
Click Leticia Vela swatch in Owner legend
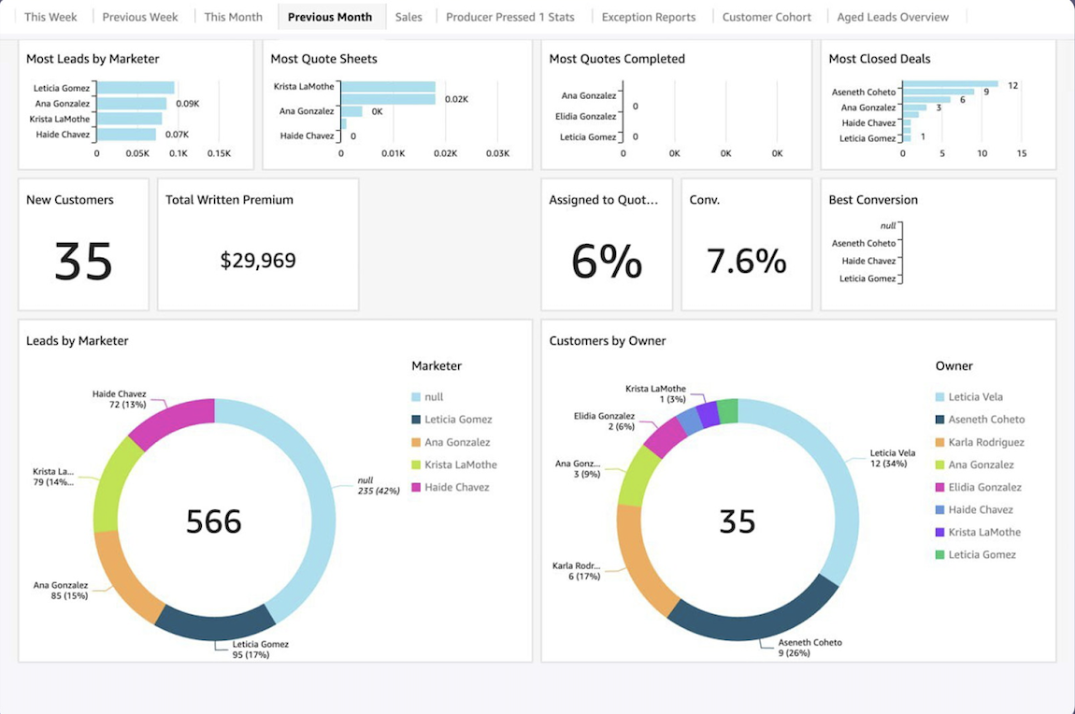(940, 397)
